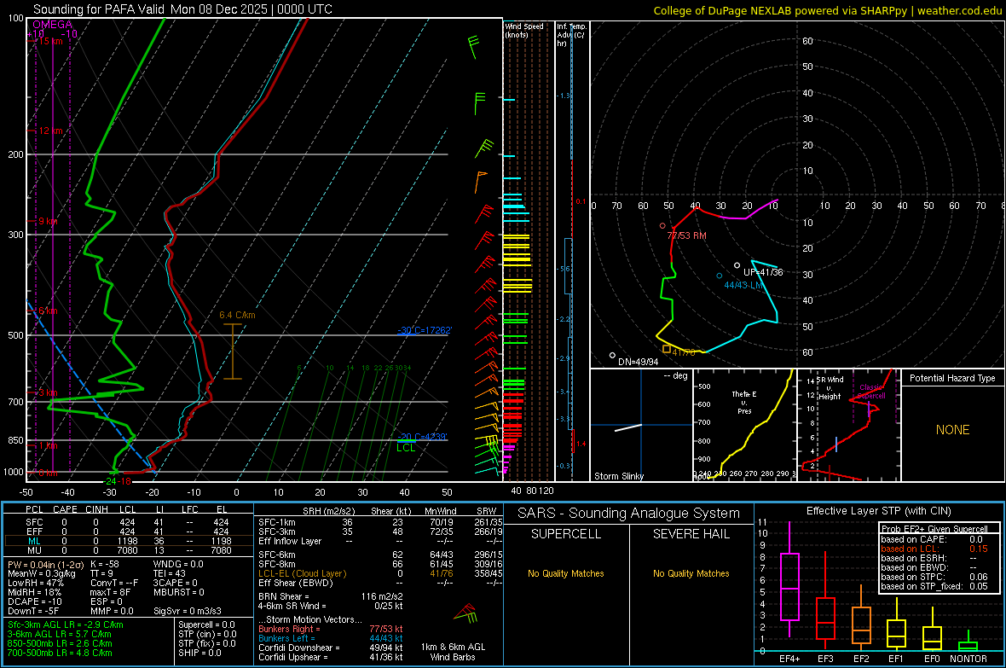
Task: Click the TEI = 43 value
Action: tap(170, 573)
